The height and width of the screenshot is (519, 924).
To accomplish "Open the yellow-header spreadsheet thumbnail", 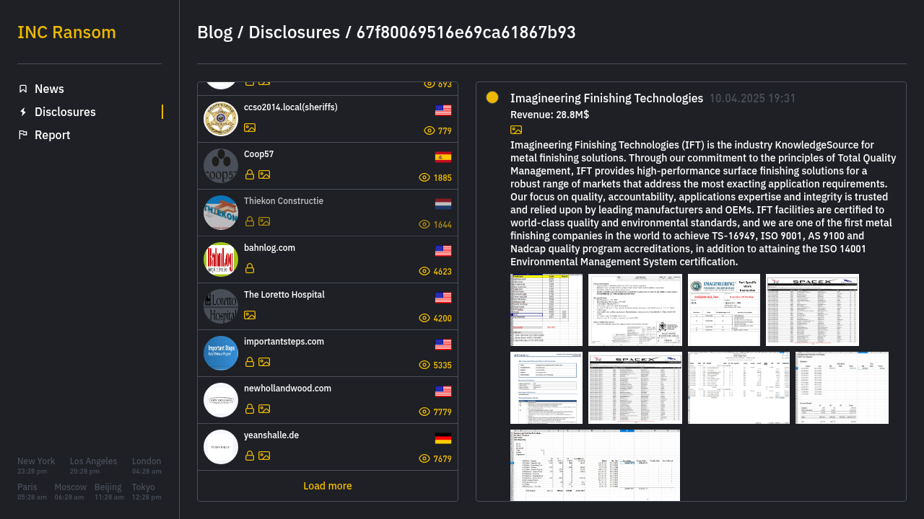I will [x=546, y=310].
